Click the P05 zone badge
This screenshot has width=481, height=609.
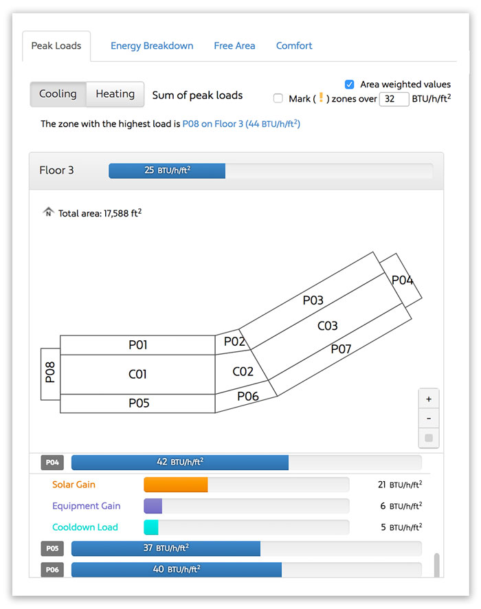pyautogui.click(x=53, y=549)
